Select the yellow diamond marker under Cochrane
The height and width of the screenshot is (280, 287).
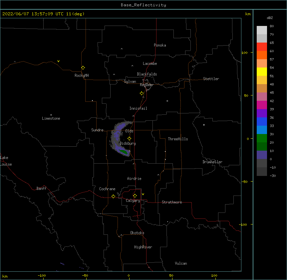point(113,196)
